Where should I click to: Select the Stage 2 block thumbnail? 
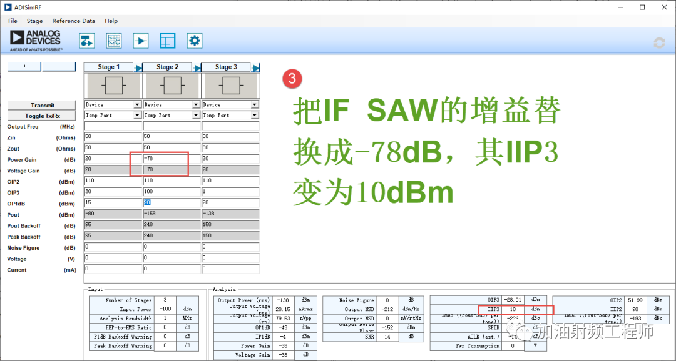click(x=172, y=86)
